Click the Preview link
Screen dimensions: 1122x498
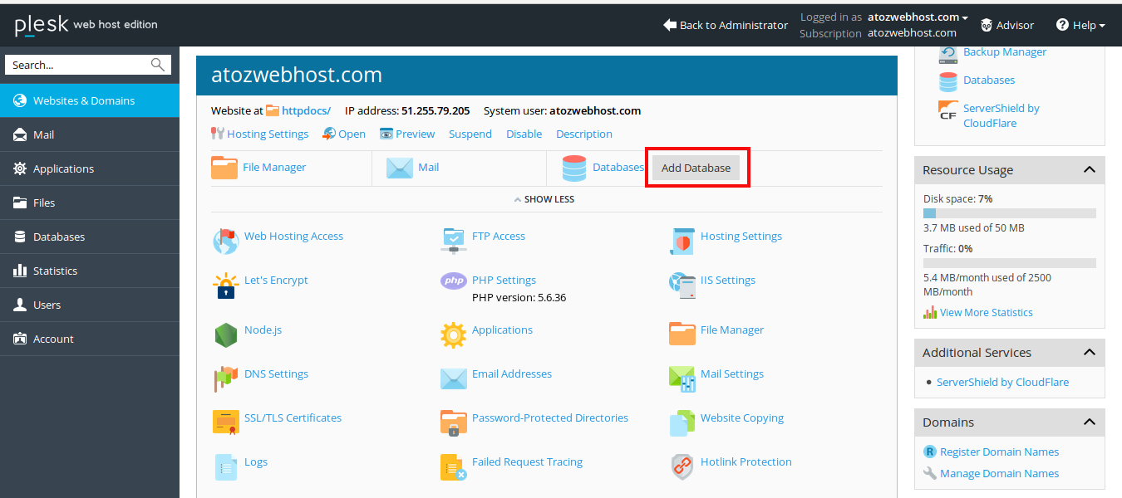pyautogui.click(x=407, y=134)
